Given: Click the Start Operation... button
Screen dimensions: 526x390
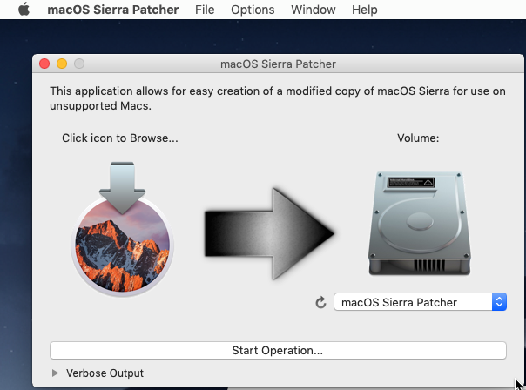Looking at the screenshot, I should point(278,351).
